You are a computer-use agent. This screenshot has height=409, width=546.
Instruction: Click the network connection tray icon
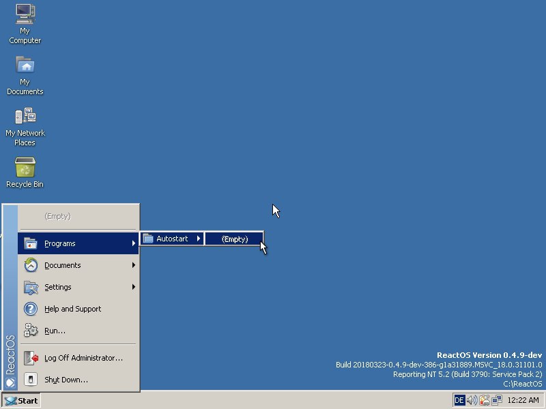tap(497, 400)
